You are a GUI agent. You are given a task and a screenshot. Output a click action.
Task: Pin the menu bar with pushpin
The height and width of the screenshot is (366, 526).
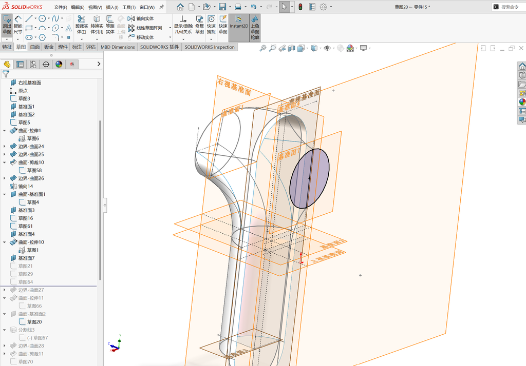point(161,7)
